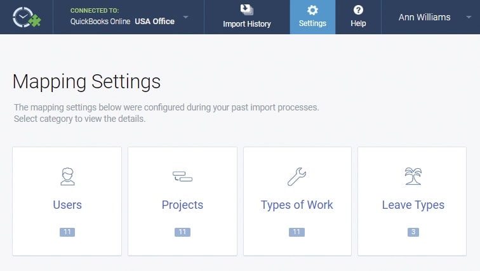The image size is (480, 271).
Task: Click the Types of Work wrench icon
Action: point(297,176)
